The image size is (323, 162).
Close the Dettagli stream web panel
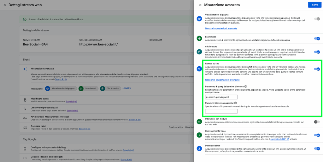(5, 5)
